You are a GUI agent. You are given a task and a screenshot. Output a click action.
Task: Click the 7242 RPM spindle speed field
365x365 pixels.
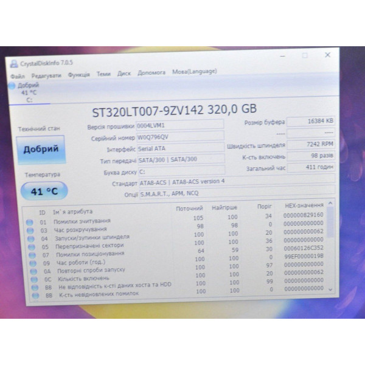pyautogui.click(x=311, y=144)
